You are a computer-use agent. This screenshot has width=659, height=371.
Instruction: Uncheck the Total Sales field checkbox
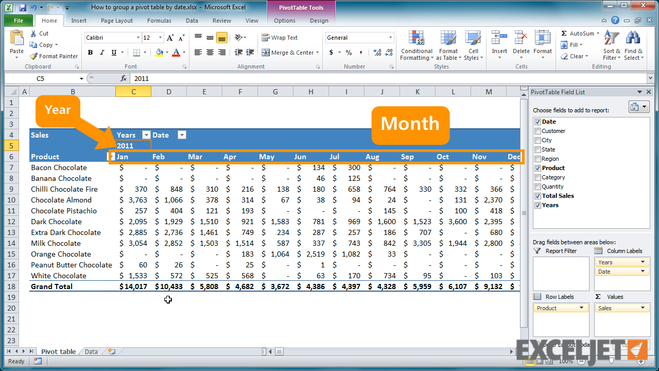click(x=537, y=196)
